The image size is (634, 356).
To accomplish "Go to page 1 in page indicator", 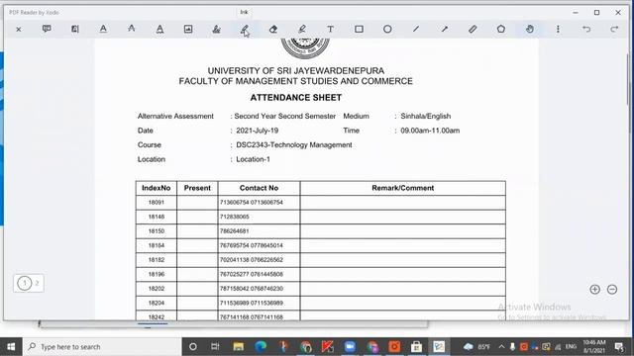I will tap(24, 283).
